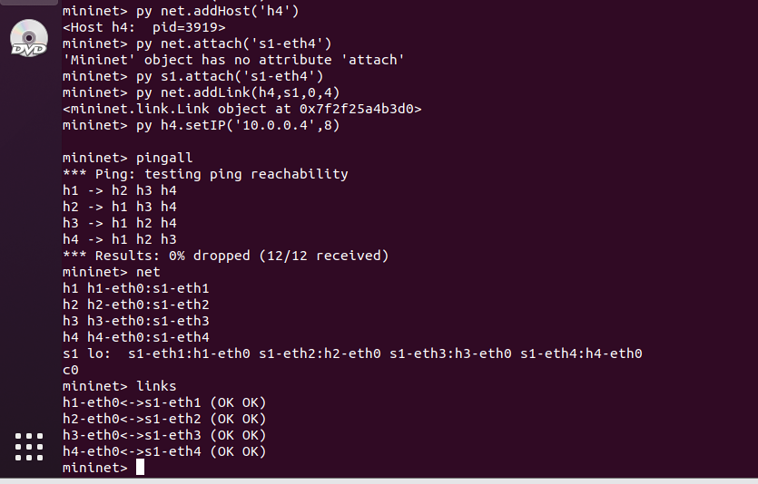Click the "s1 lo:" switch interfaces line
This screenshot has width=758, height=484.
pos(352,353)
